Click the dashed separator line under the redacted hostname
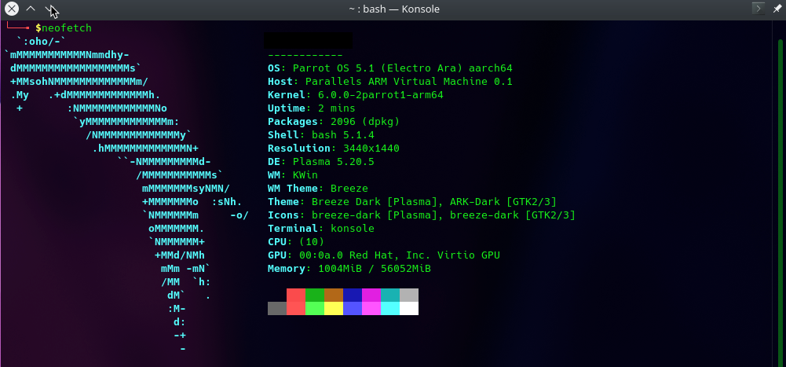Screen dimensions: 786x367 (x=305, y=55)
